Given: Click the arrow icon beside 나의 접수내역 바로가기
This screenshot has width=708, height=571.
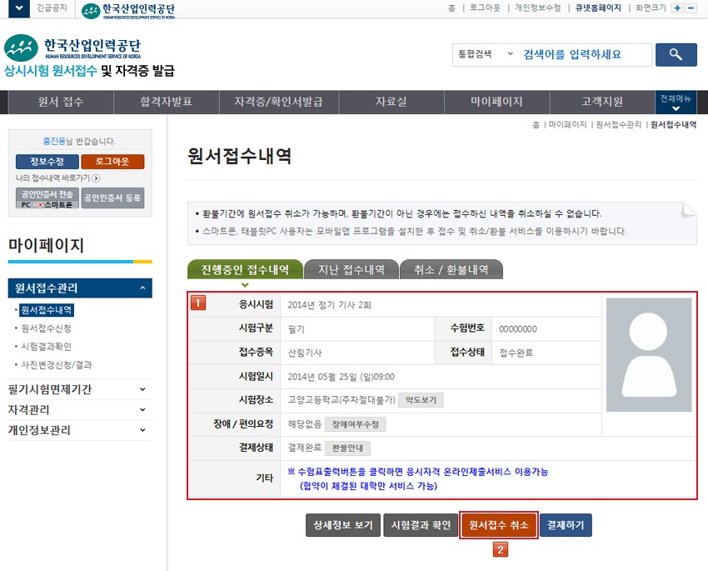Looking at the screenshot, I should click(97, 178).
